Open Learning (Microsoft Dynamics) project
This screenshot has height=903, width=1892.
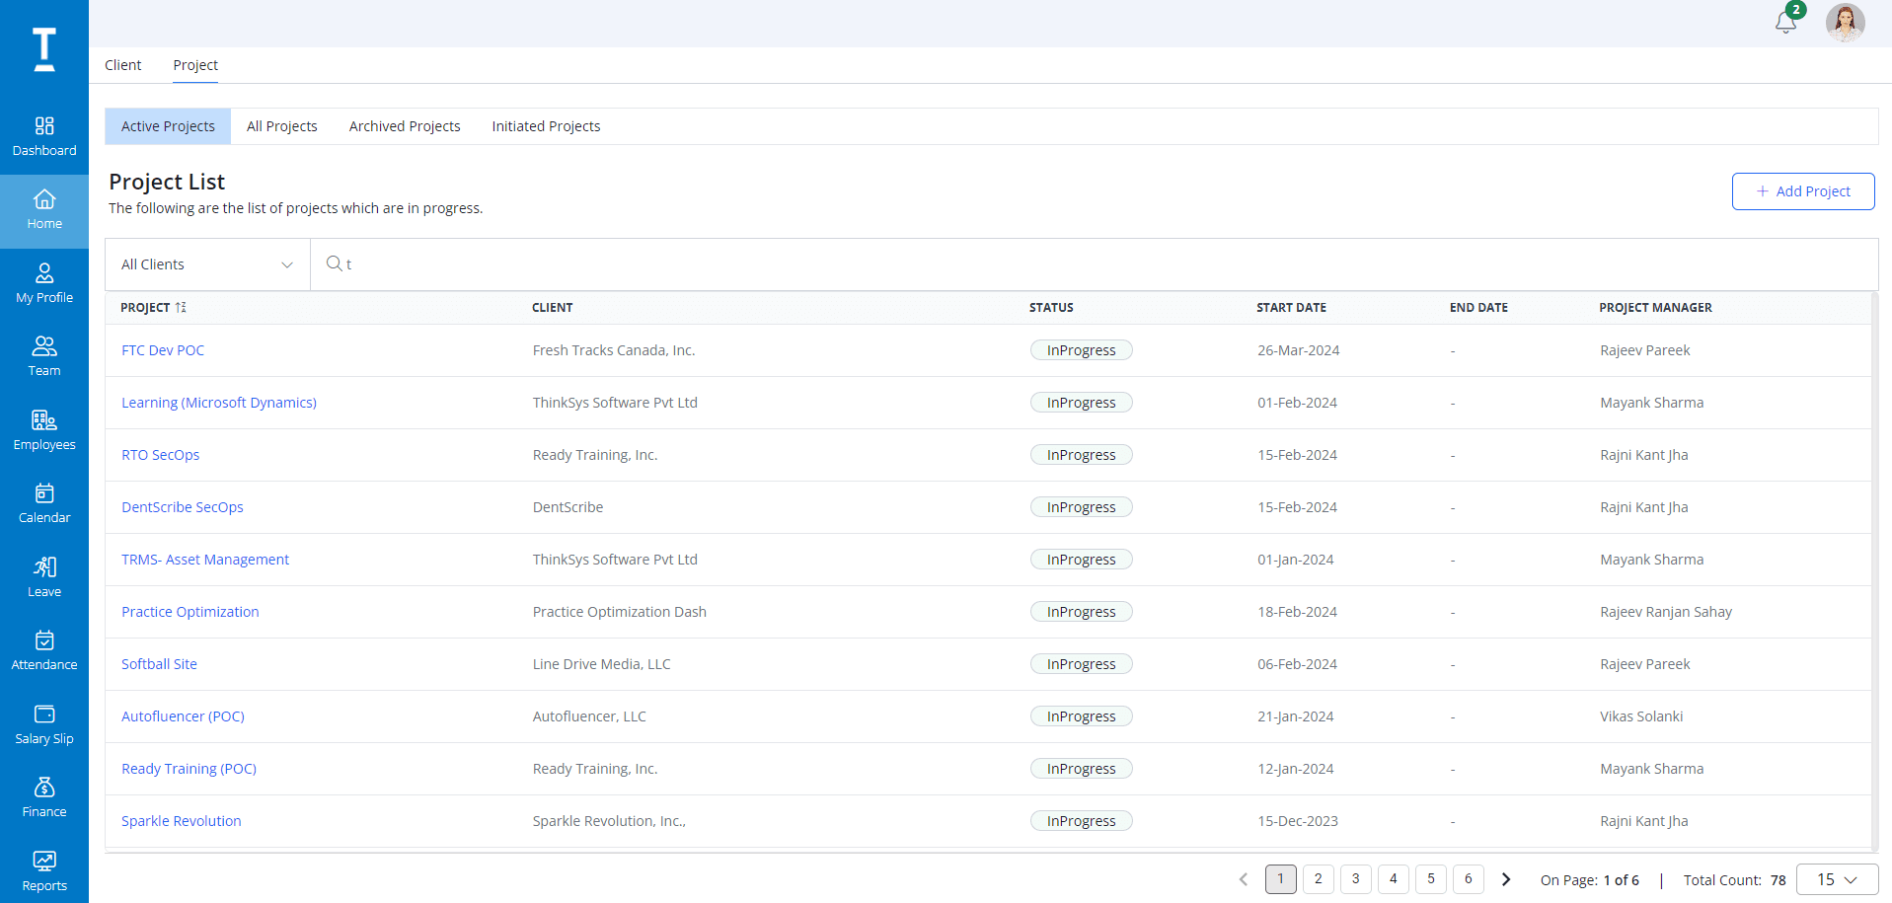pos(219,403)
